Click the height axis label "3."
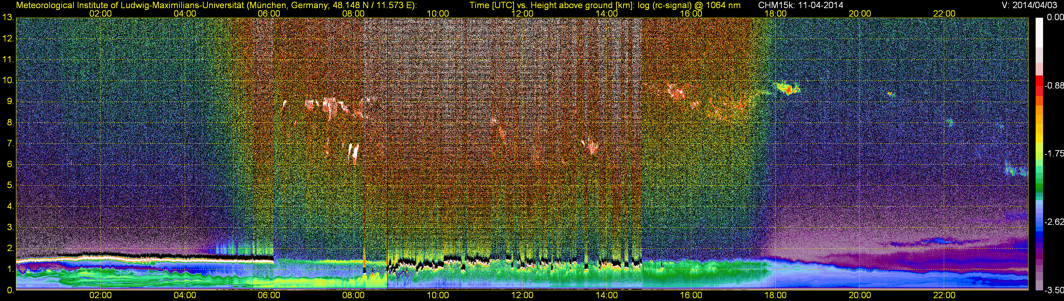Viewport: 1064px width, 301px height. (10, 227)
